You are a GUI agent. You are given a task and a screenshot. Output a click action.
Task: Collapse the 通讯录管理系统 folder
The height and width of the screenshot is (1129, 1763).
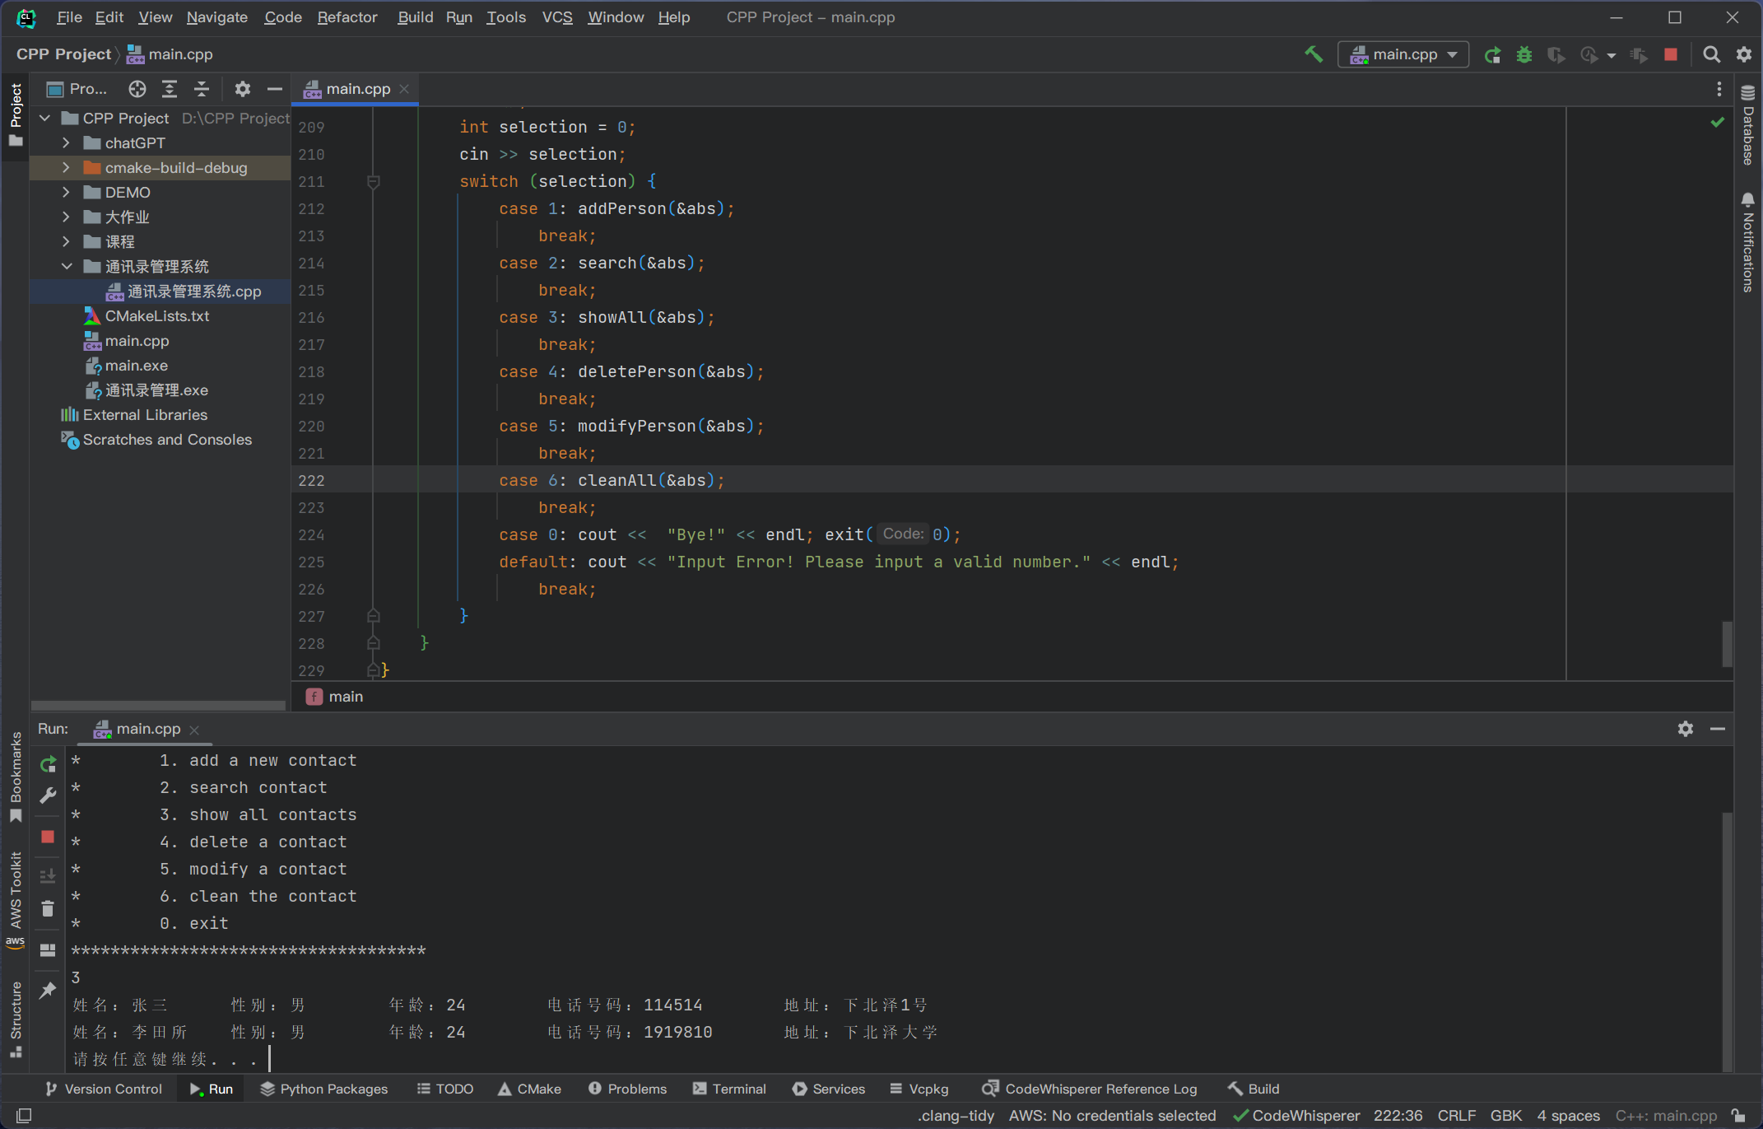[x=67, y=267]
